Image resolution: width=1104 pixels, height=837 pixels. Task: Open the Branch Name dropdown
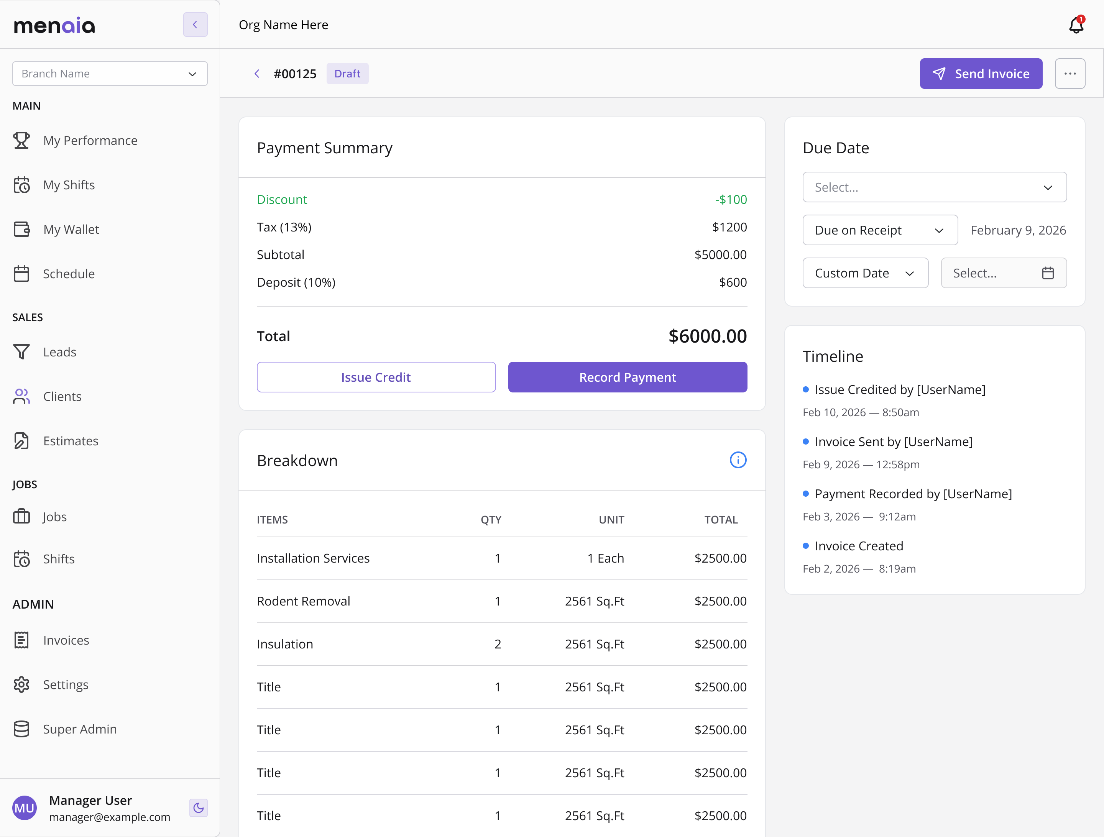(x=110, y=73)
